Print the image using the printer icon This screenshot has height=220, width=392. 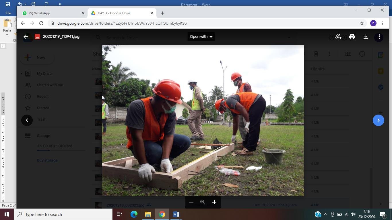tap(352, 37)
